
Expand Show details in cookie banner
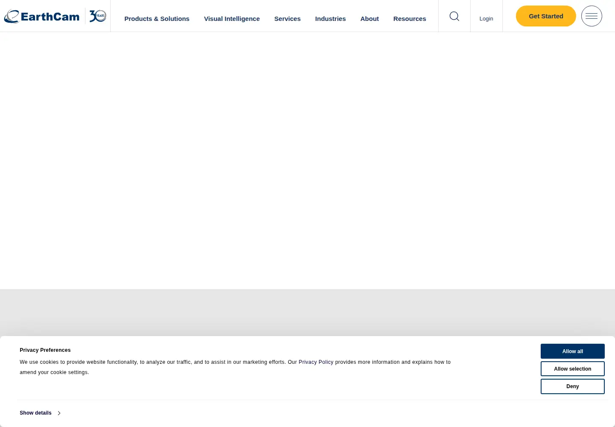tap(40, 413)
